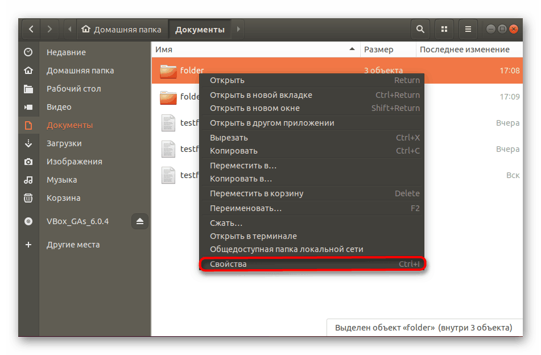The height and width of the screenshot is (355, 541).
Task: Select Копировать from the context menu
Action: pos(312,151)
